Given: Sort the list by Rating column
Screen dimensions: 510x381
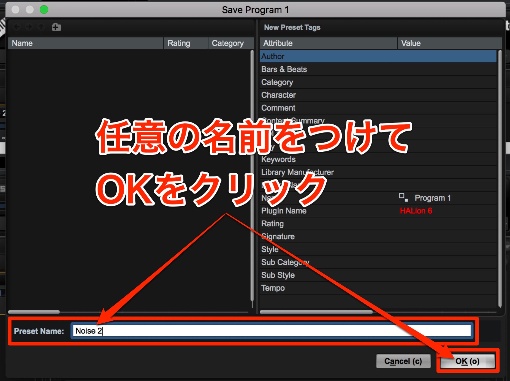Looking at the screenshot, I should [x=186, y=43].
